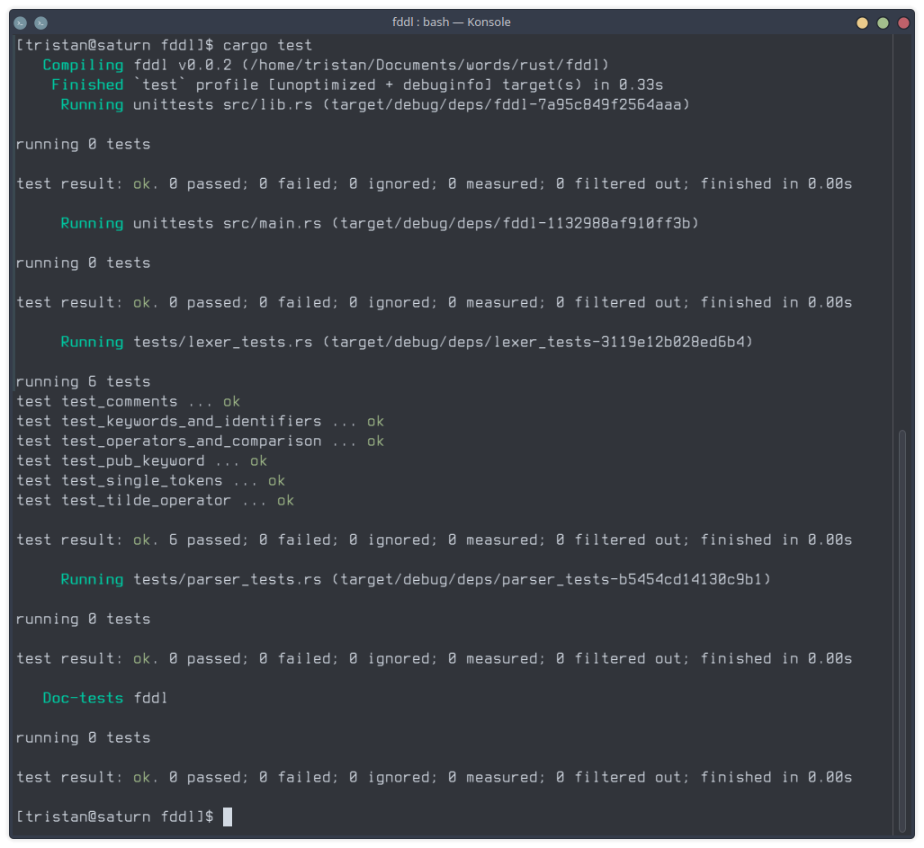Click the 'test_comments' test line
This screenshot has width=924, height=848.
[128, 402]
